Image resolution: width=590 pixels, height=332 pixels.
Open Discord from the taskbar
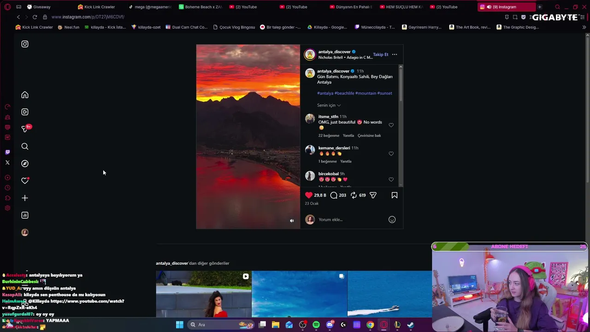tap(330, 325)
